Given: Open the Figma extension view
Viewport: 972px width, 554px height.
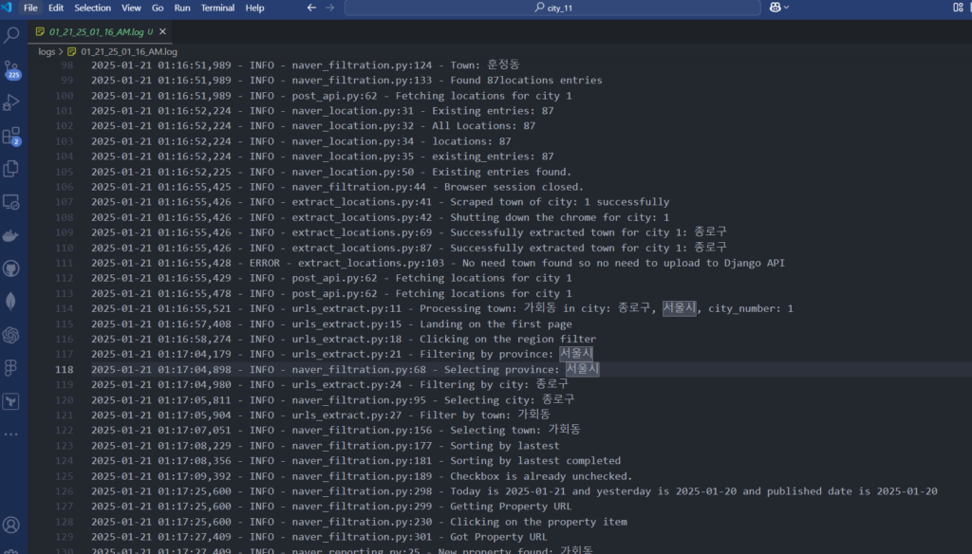Looking at the screenshot, I should pyautogui.click(x=12, y=368).
